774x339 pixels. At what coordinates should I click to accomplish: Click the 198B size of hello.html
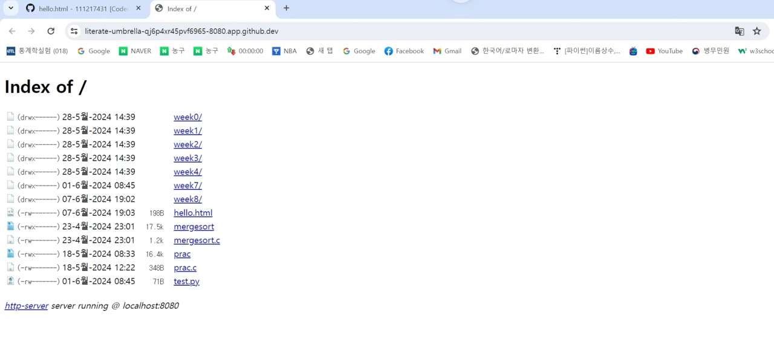[157, 213]
